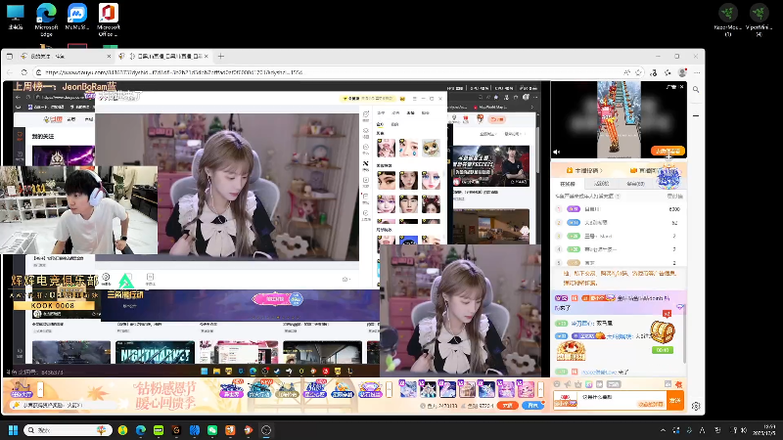Click the Windows taskbar search box
783x440 pixels.
tap(69, 430)
